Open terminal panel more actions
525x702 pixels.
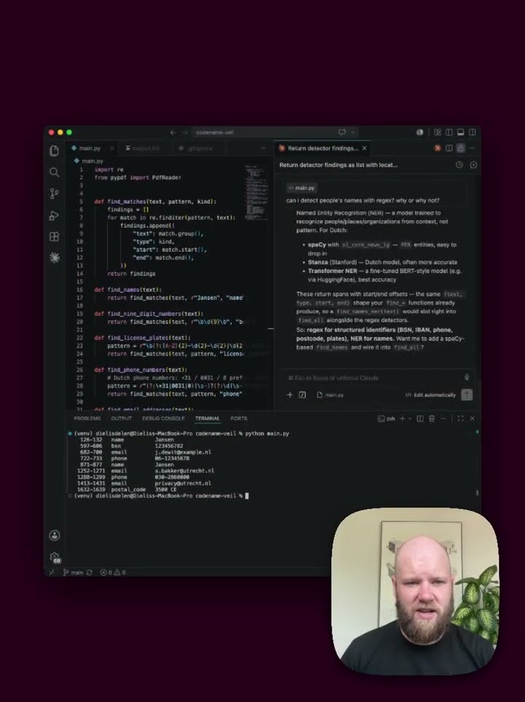[x=443, y=419]
